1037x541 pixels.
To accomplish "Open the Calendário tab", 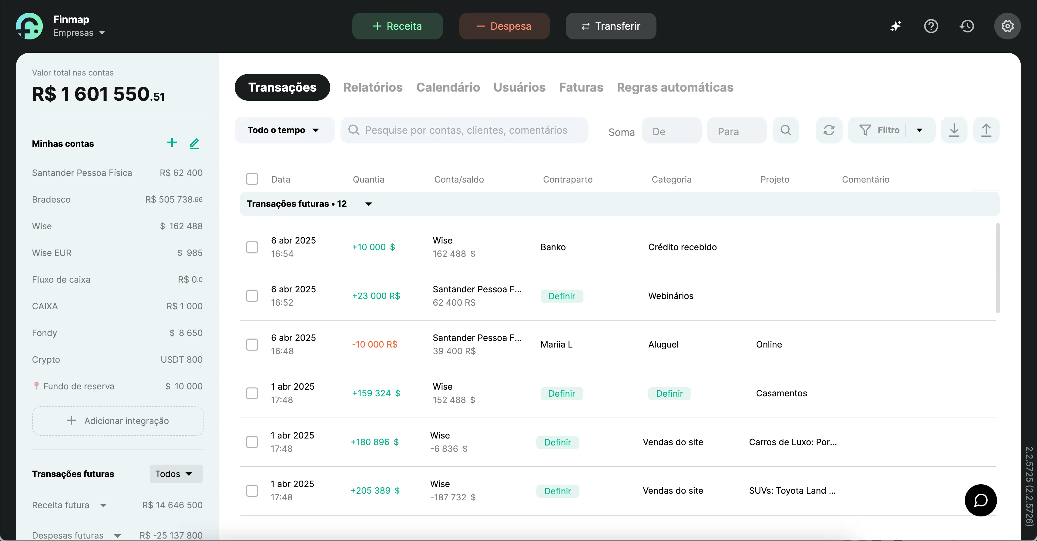I will point(448,87).
